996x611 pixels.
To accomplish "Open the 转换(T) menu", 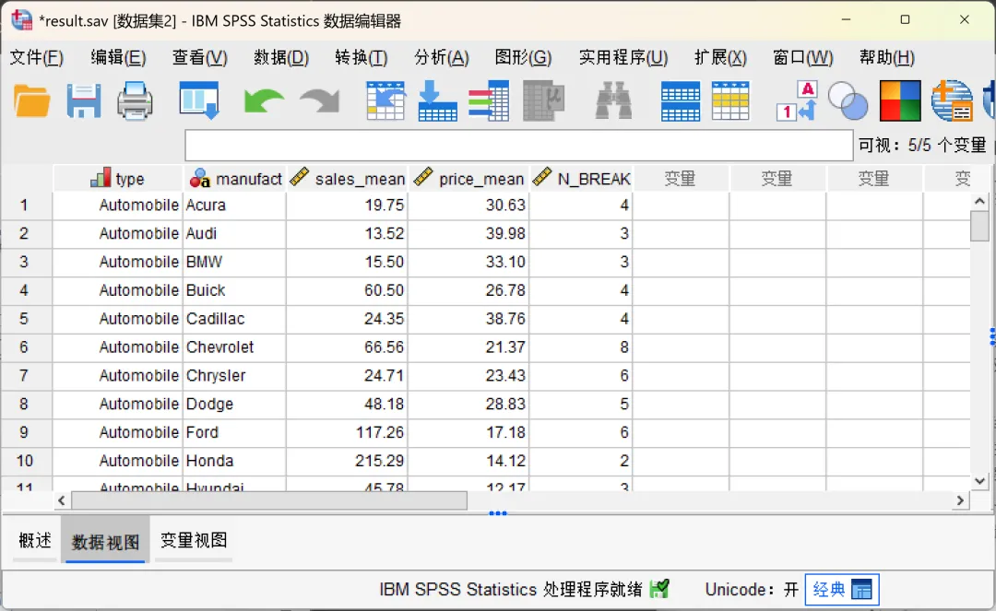I will (x=361, y=58).
